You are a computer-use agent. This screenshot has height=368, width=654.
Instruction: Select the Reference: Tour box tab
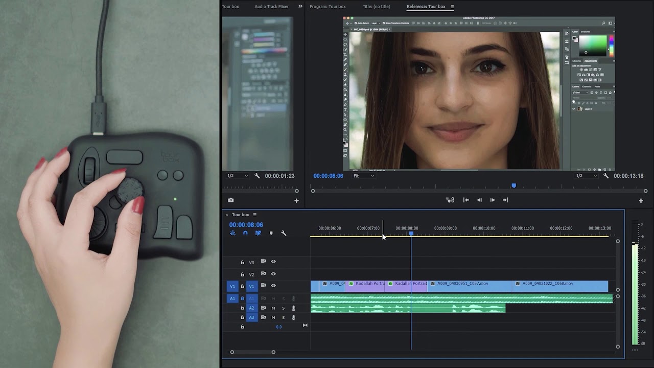pos(426,7)
